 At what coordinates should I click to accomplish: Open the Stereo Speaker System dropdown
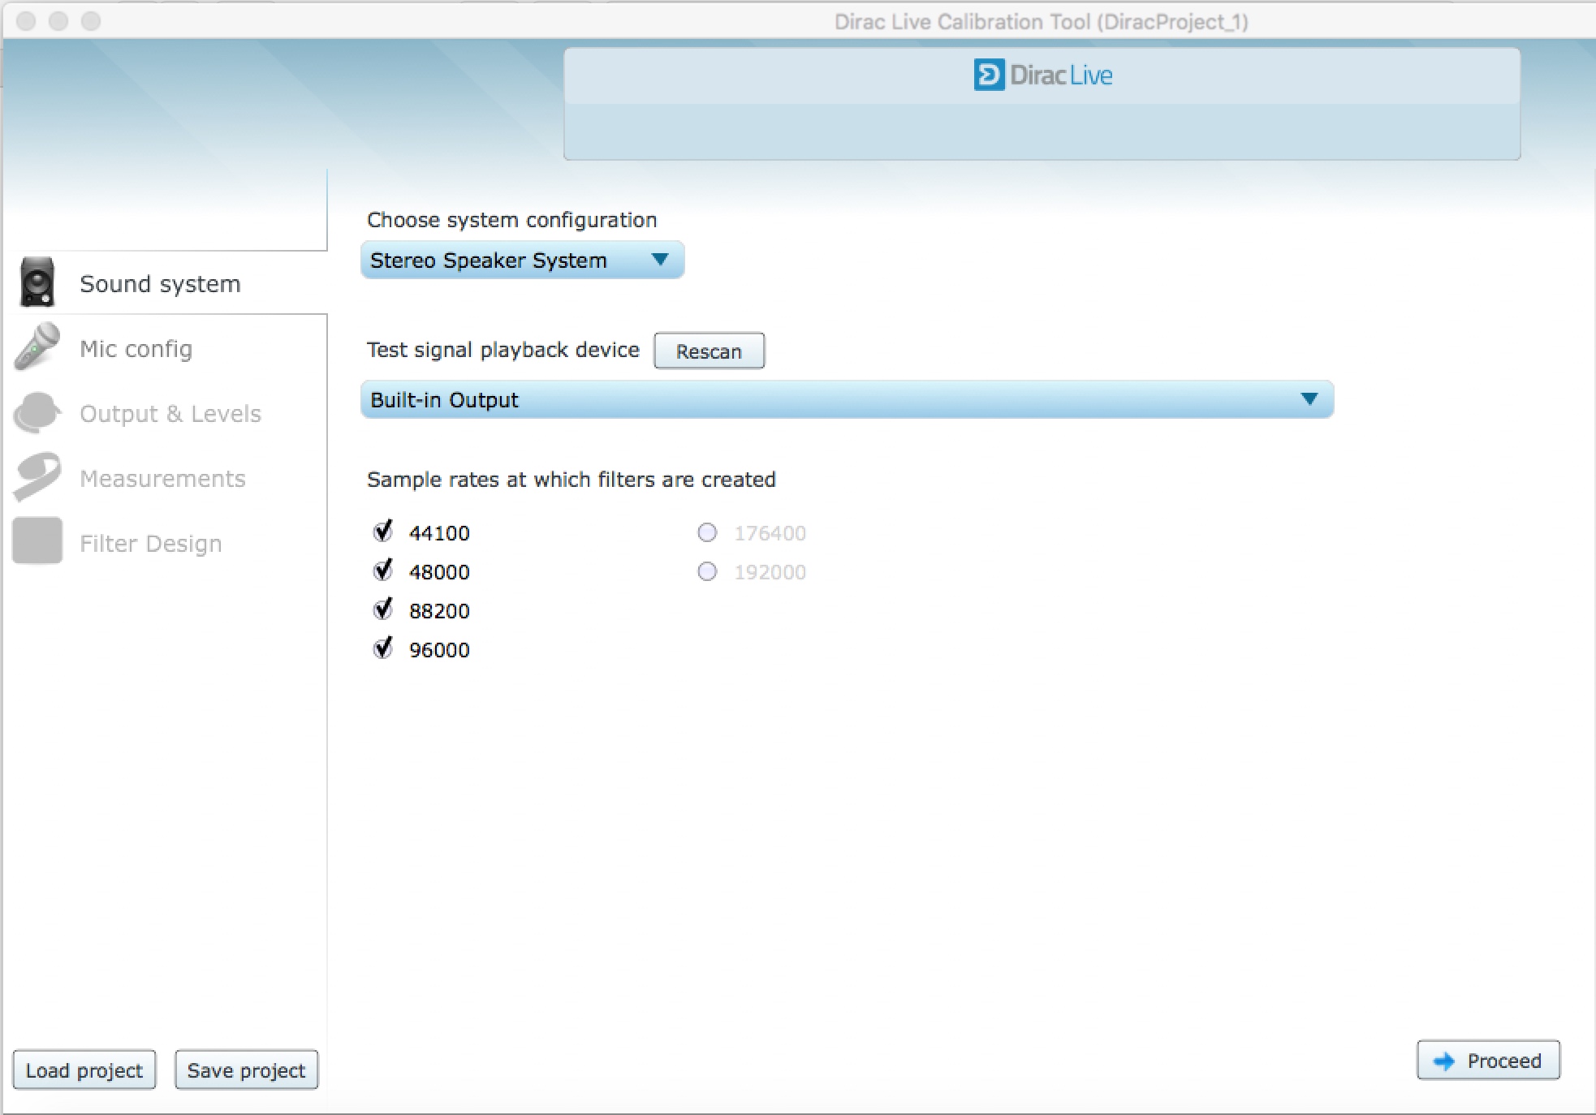[x=522, y=260]
